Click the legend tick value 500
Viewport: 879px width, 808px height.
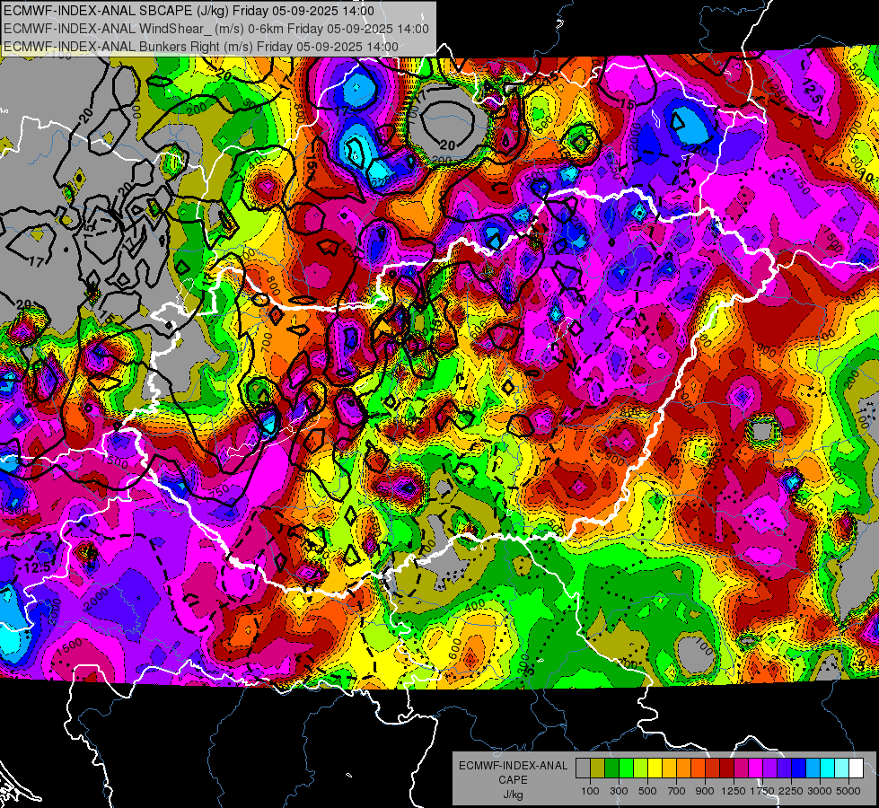(647, 791)
